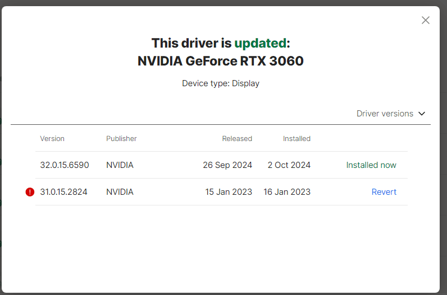Revert to driver 31.0.15.2824
This screenshot has width=447, height=295.
pos(384,192)
